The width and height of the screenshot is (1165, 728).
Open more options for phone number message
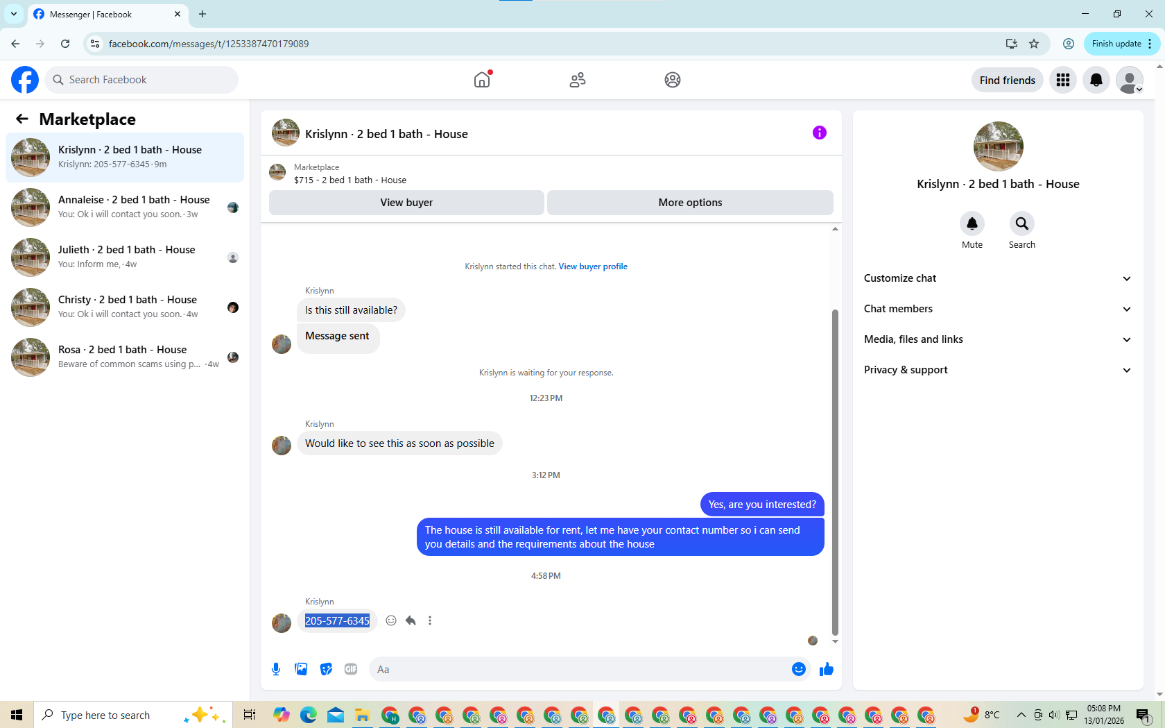(430, 620)
